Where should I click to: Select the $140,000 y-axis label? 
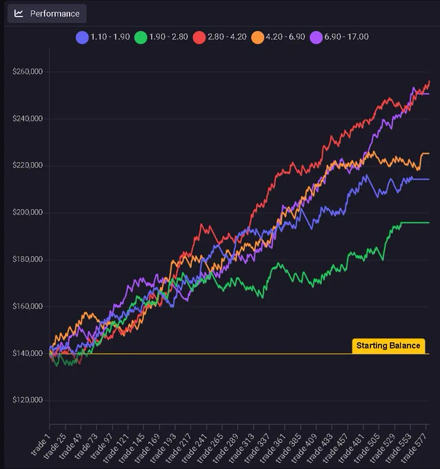pos(28,353)
